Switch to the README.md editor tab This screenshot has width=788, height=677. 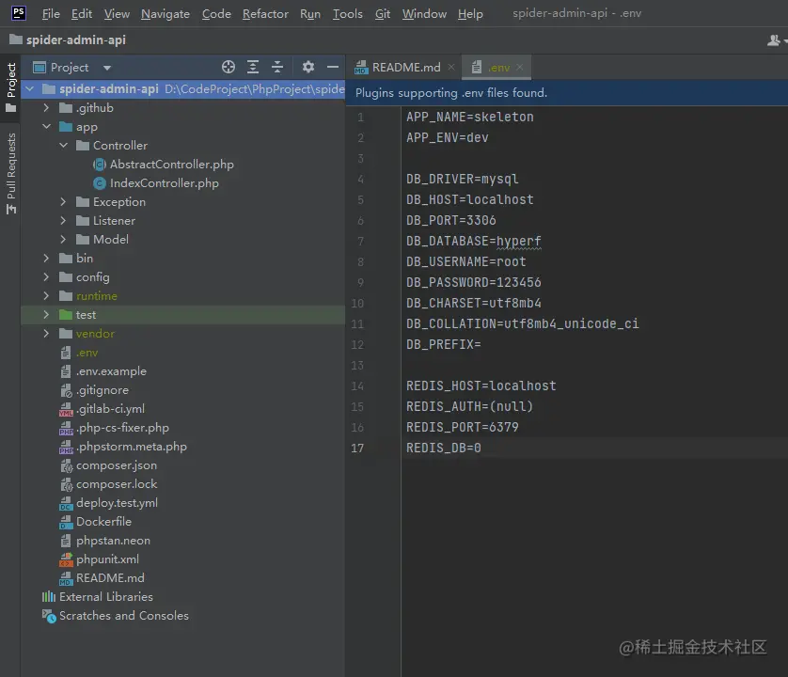405,67
